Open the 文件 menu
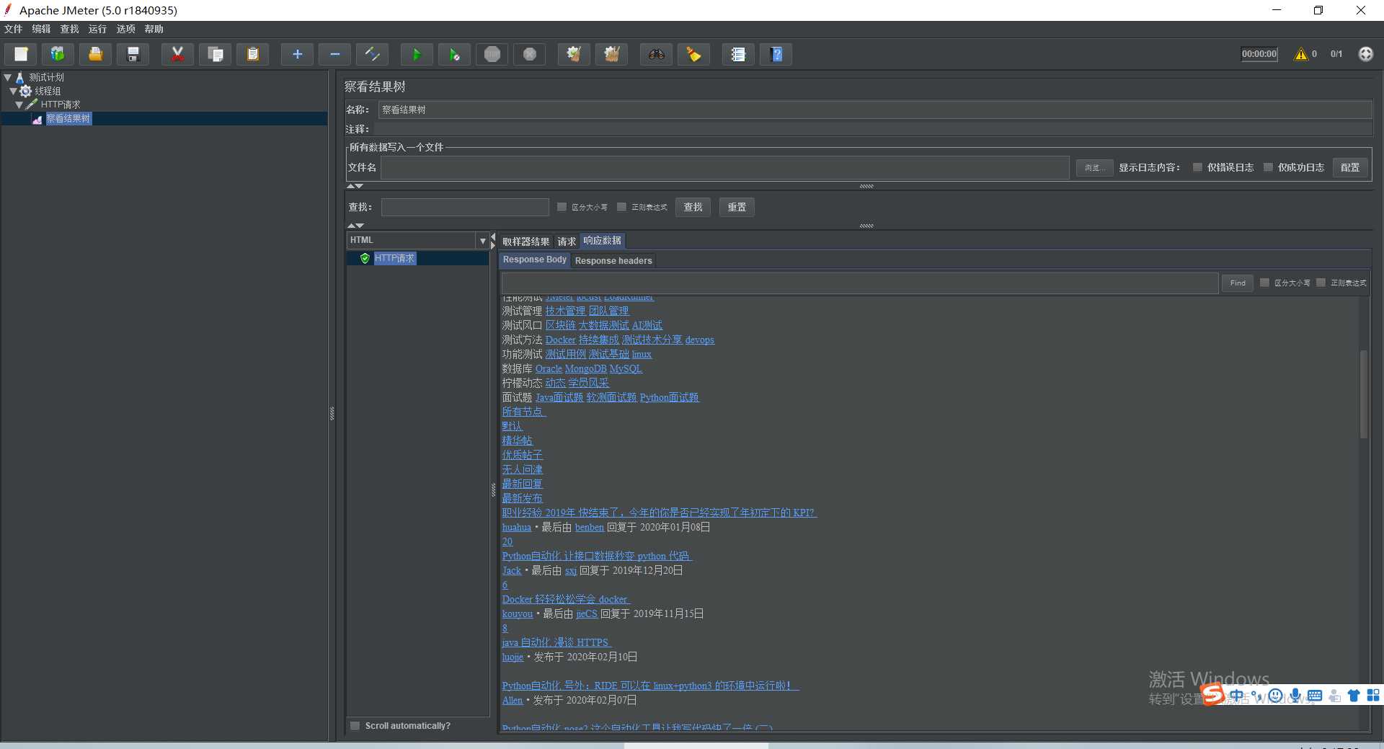 14,29
